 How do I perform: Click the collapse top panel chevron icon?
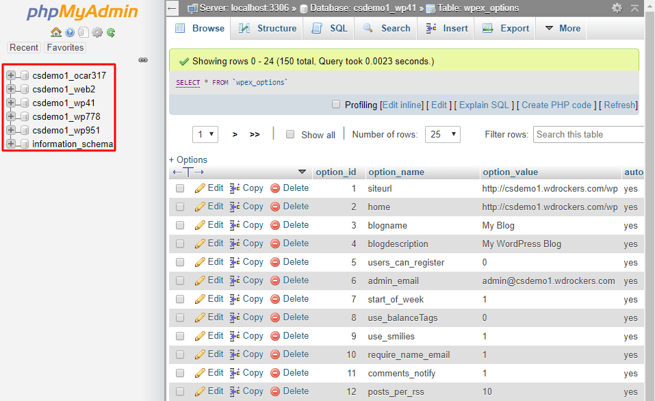[x=634, y=8]
